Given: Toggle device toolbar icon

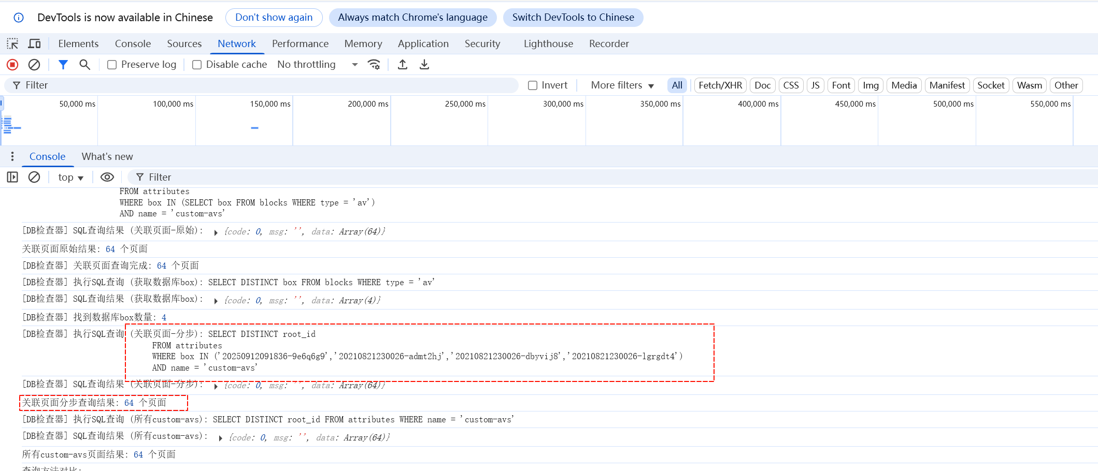Looking at the screenshot, I should click(35, 44).
